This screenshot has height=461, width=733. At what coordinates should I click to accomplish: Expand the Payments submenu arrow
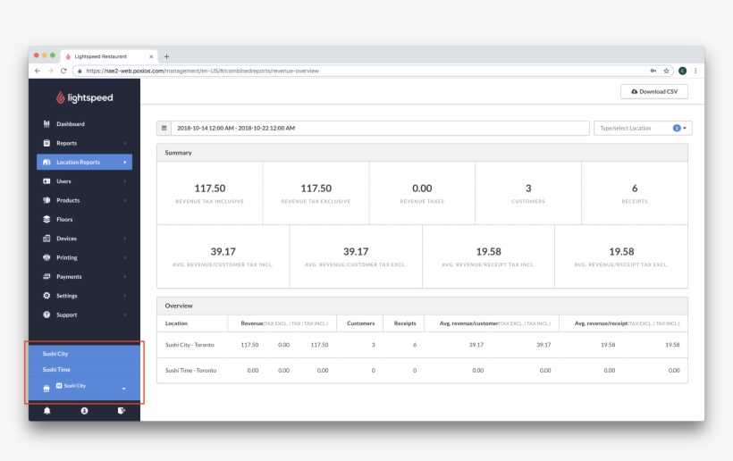pyautogui.click(x=125, y=276)
